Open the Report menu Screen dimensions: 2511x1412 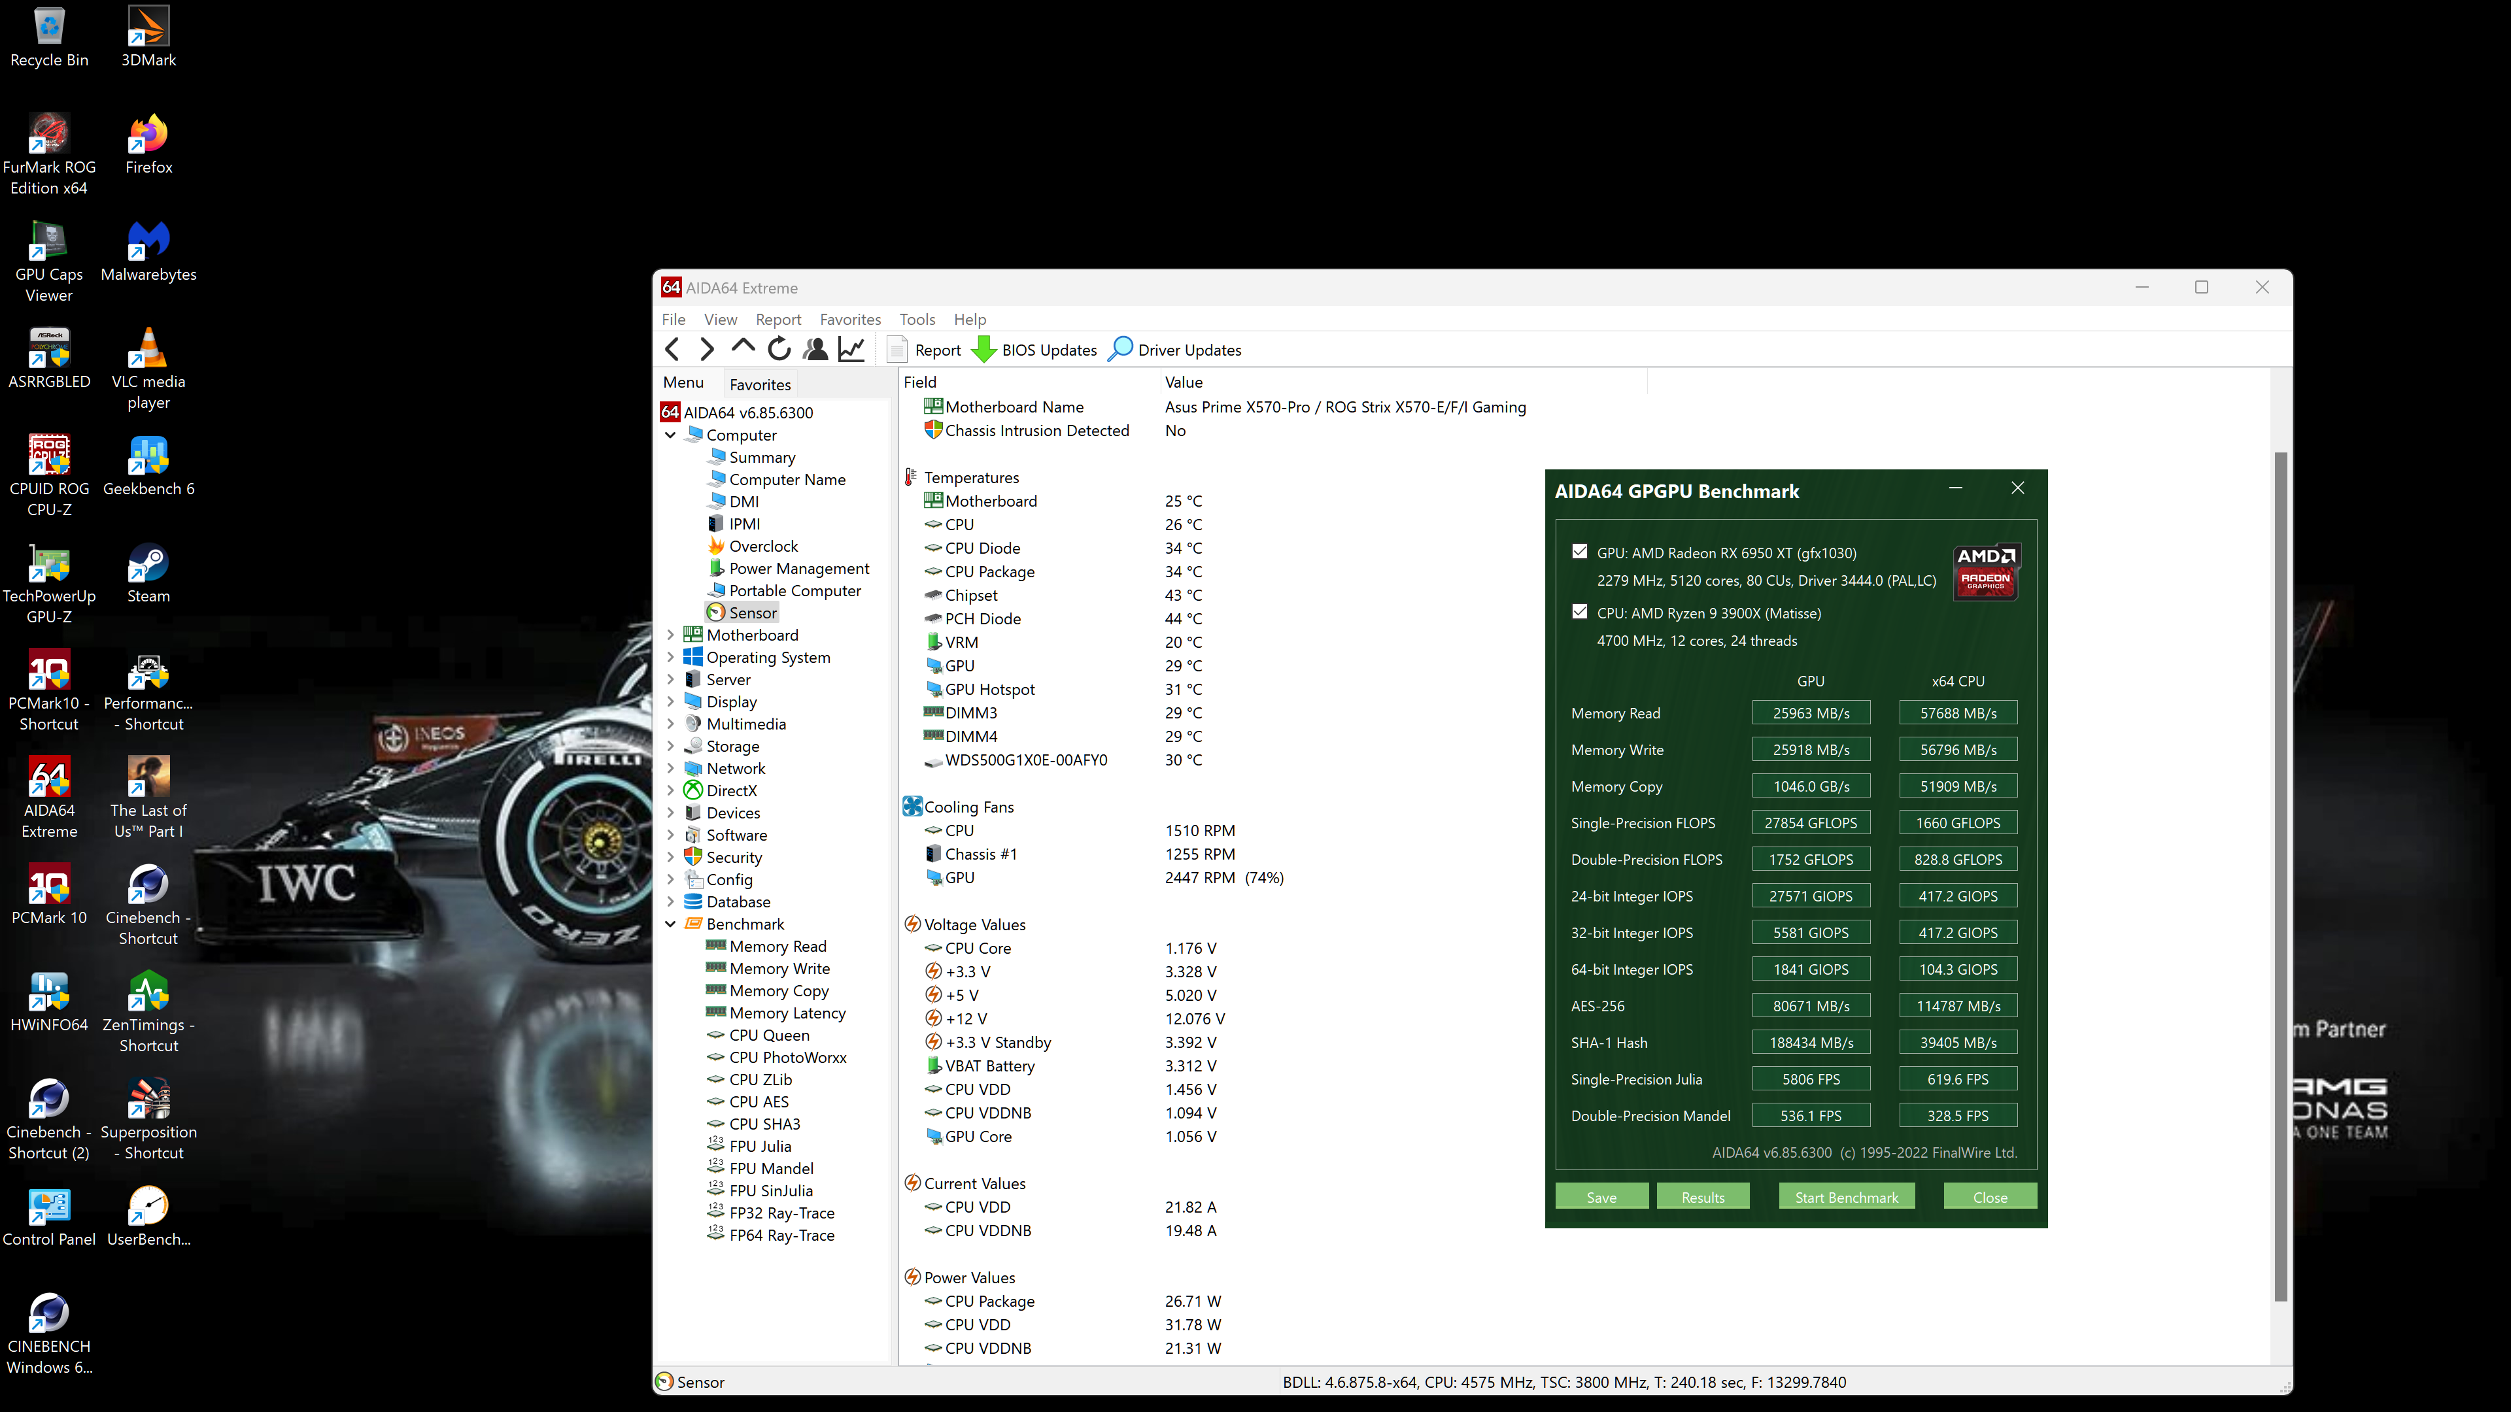tap(778, 318)
